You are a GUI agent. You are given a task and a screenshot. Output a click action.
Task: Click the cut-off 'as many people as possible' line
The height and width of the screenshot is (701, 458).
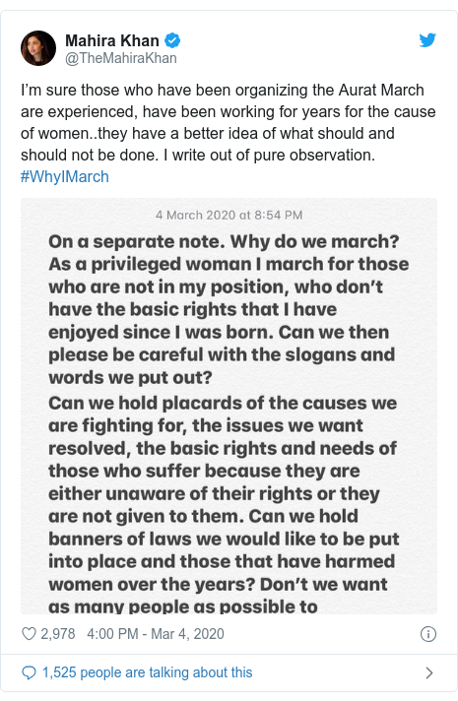click(183, 607)
